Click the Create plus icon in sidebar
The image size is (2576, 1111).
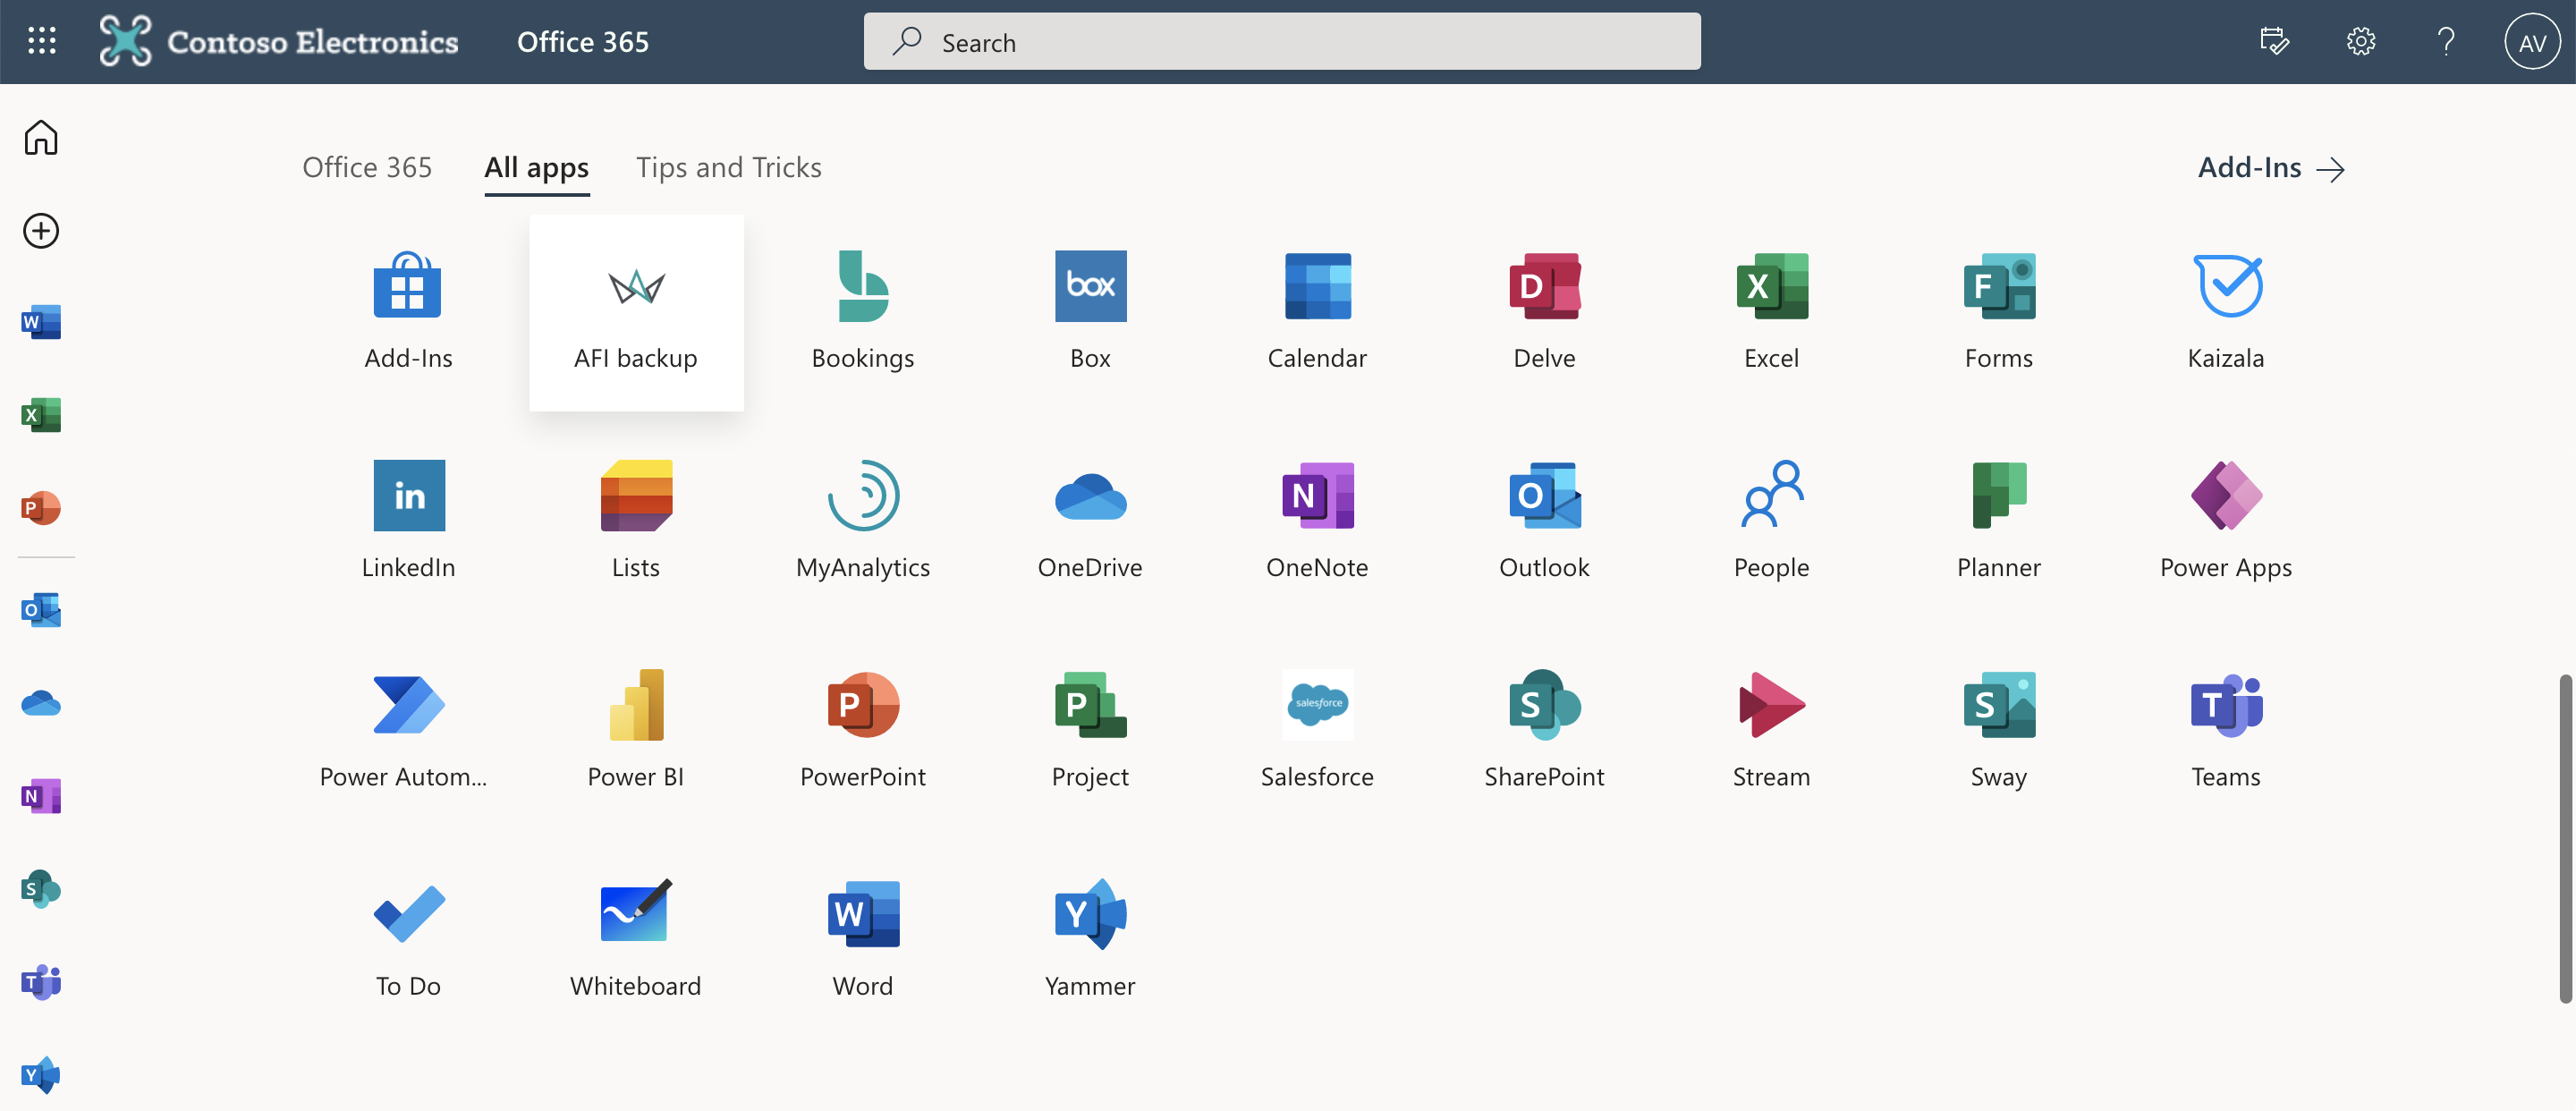pyautogui.click(x=41, y=231)
